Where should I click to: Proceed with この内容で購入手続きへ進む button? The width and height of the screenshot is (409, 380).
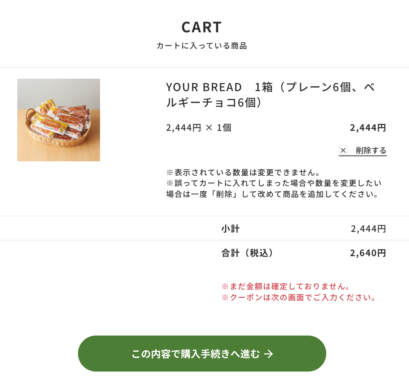(202, 354)
